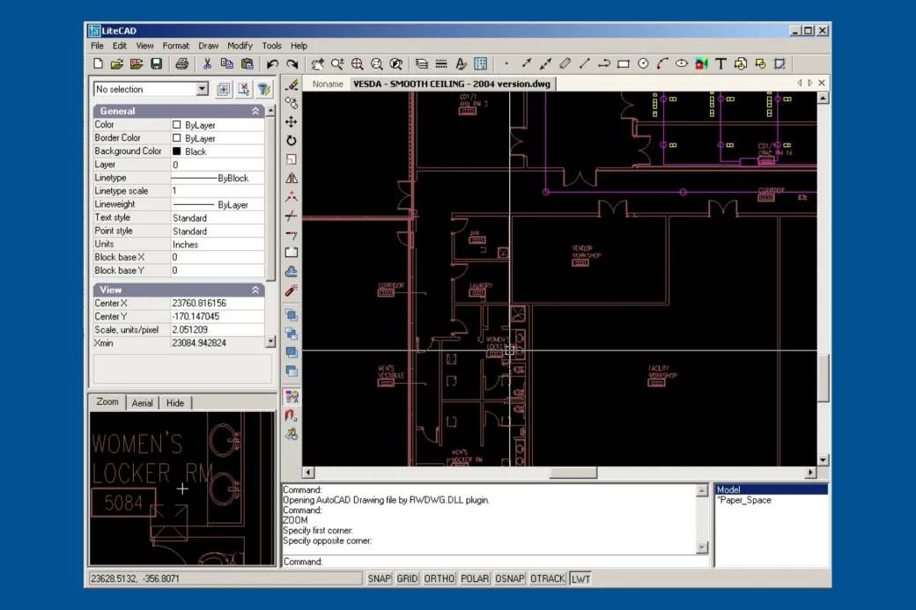Select Model in the layout list
The image size is (916, 610).
tap(771, 489)
